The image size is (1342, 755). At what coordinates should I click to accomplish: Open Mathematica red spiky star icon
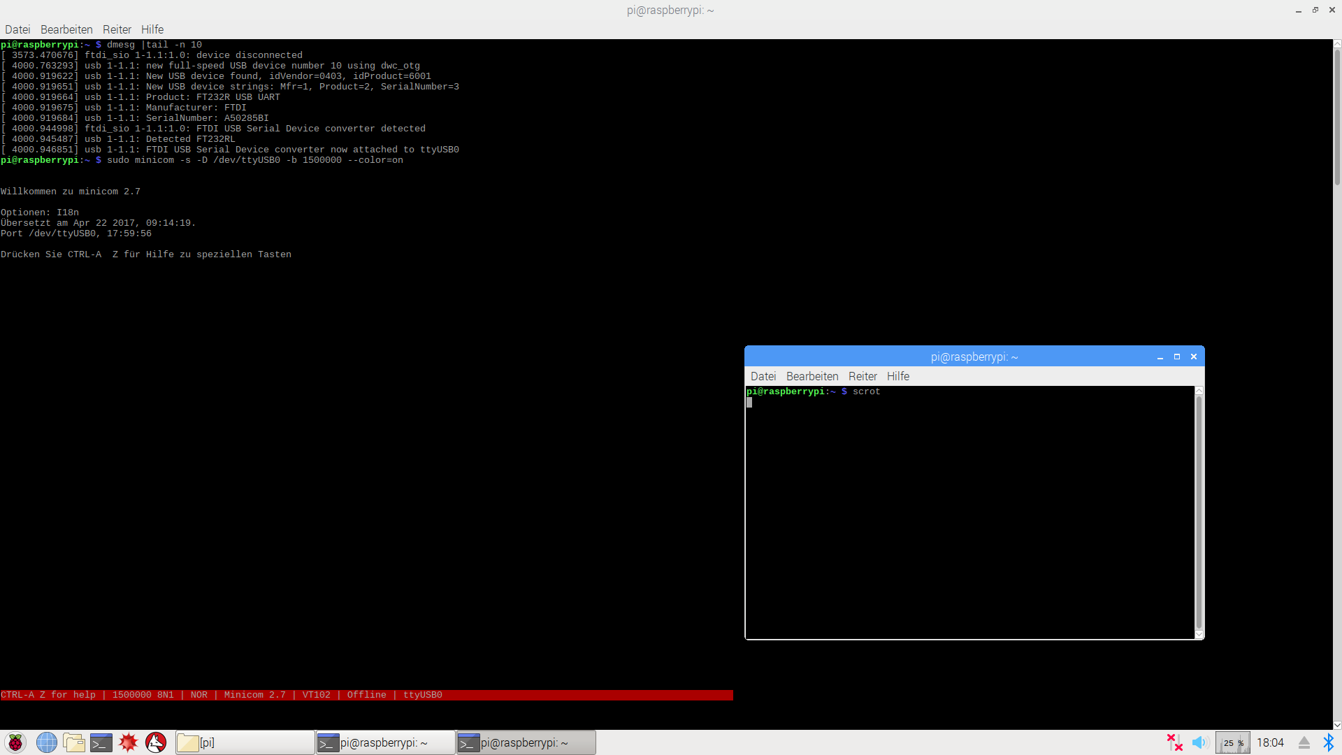(129, 742)
